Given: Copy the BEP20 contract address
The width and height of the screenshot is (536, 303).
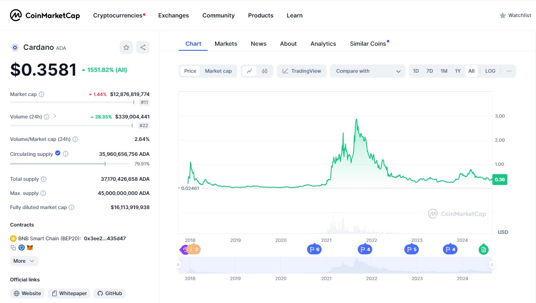Looking at the screenshot, I should point(13,248).
